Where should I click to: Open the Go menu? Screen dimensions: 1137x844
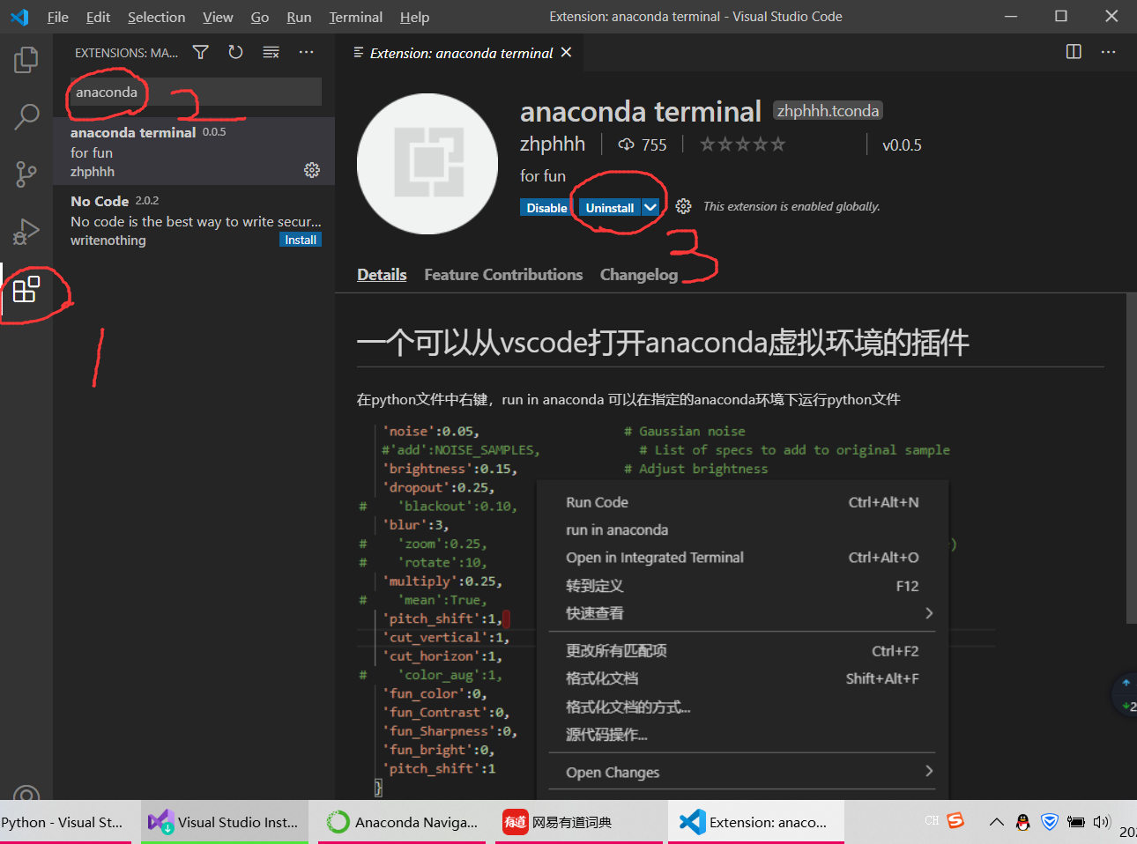pyautogui.click(x=260, y=17)
